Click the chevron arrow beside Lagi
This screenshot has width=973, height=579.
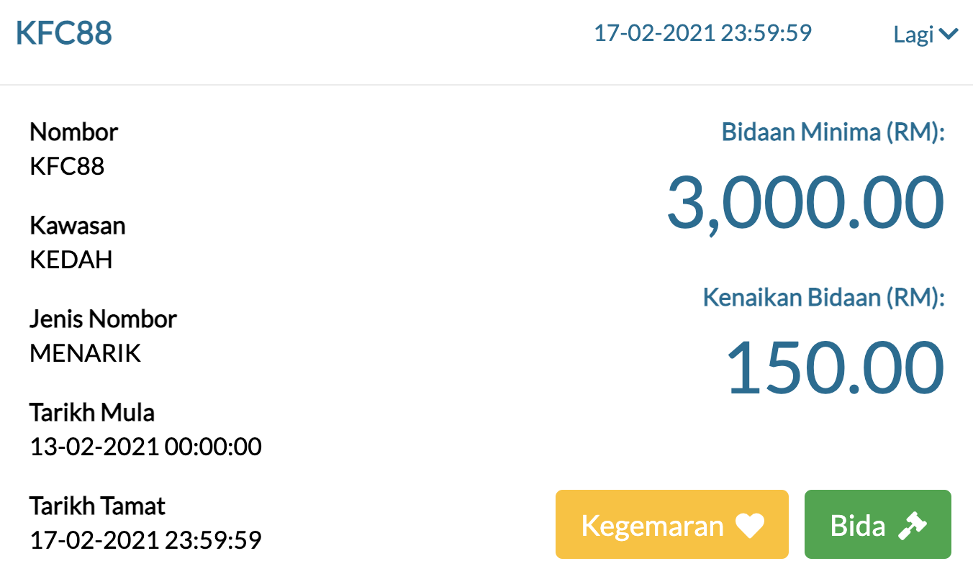tap(949, 34)
